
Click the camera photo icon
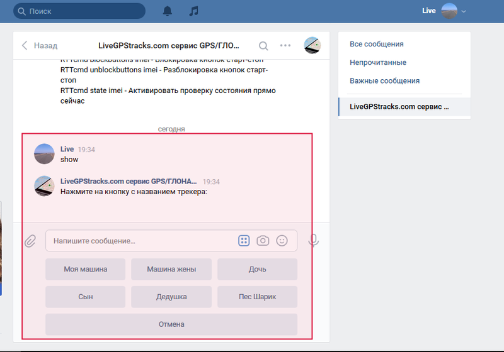coord(263,241)
